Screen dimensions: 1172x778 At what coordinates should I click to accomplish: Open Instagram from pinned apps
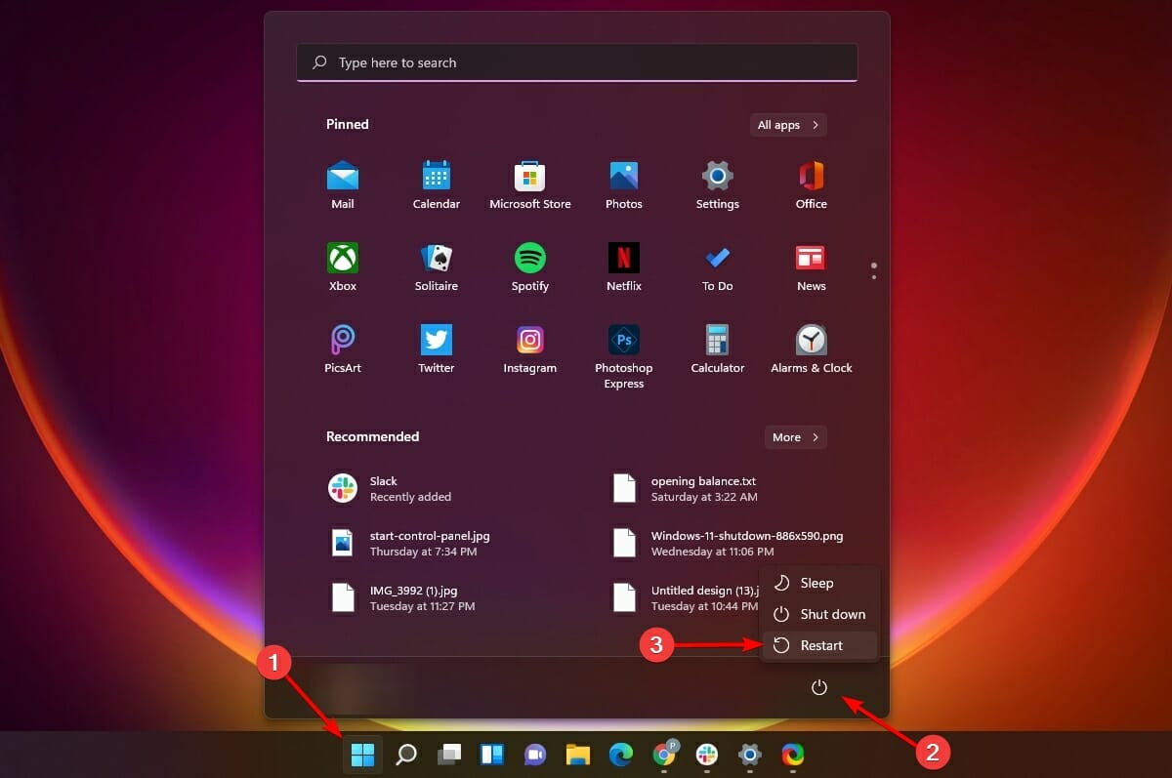point(530,348)
